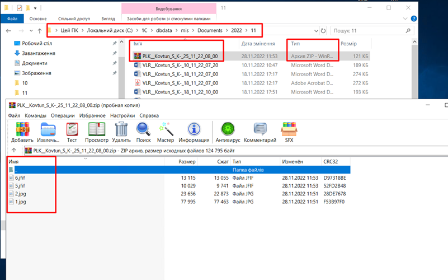The image size is (448, 280).
Task: Click the Добавить (Add) toolbar icon
Action: (x=21, y=132)
